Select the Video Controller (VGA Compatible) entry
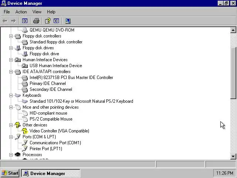 coord(59,131)
